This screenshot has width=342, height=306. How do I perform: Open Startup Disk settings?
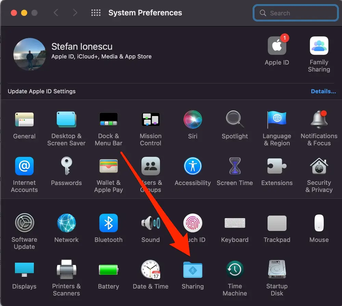(x=277, y=269)
